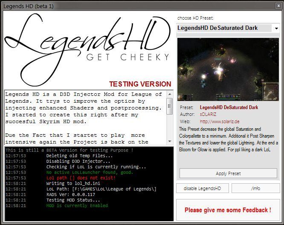Click the preset preview screenshot thumbnail

coord(228,69)
